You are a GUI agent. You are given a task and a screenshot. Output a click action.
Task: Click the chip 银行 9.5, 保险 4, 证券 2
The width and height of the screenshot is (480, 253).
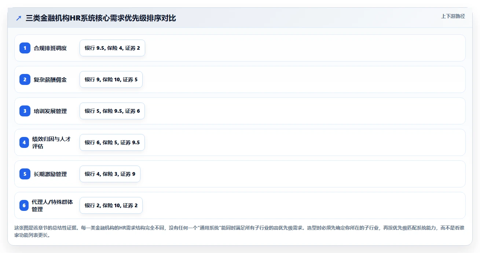point(112,48)
